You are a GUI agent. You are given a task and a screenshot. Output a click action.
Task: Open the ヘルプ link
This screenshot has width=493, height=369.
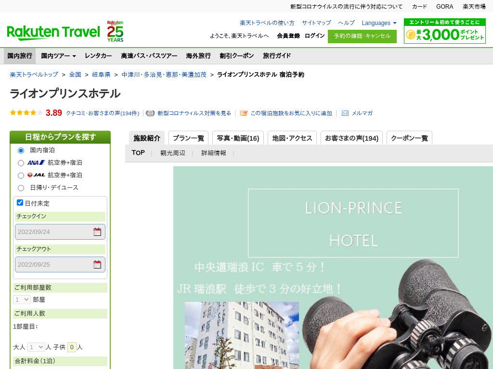(346, 23)
